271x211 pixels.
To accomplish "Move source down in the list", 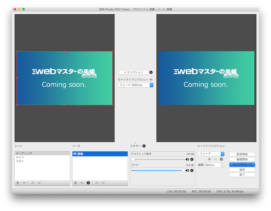I will [x=103, y=183].
